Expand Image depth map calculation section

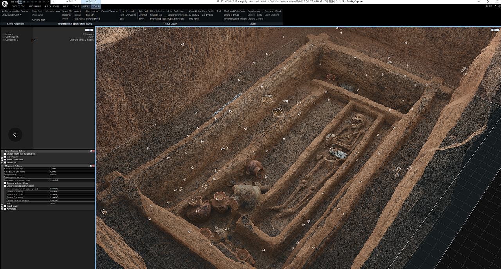point(5,154)
